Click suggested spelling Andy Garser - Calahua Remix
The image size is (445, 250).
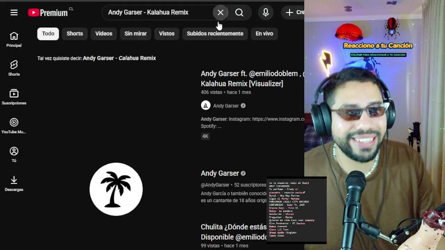(119, 58)
